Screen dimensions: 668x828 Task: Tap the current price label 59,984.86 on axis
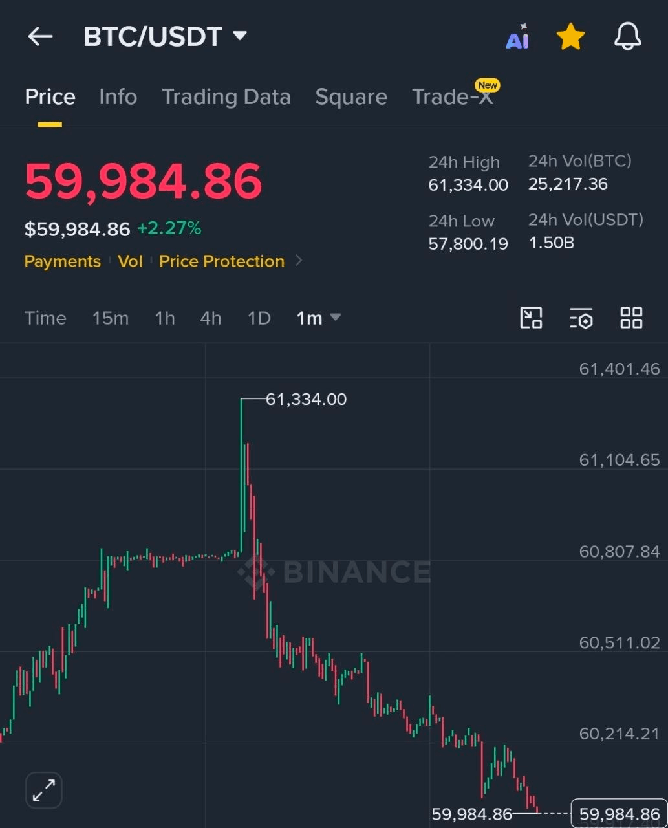[x=620, y=814]
